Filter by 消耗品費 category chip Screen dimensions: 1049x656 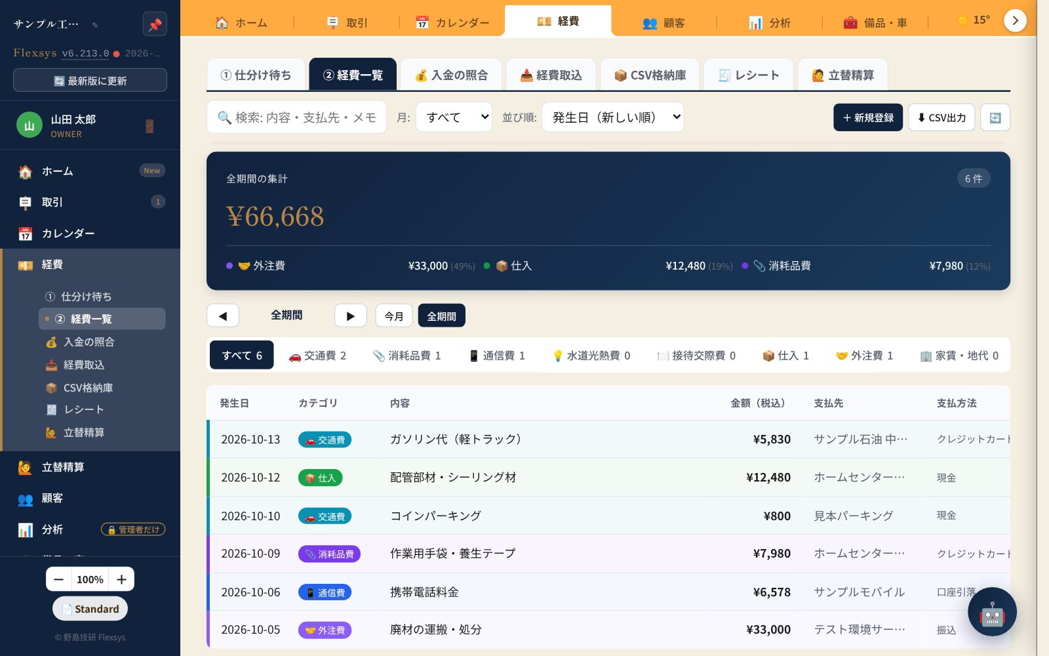coord(407,356)
